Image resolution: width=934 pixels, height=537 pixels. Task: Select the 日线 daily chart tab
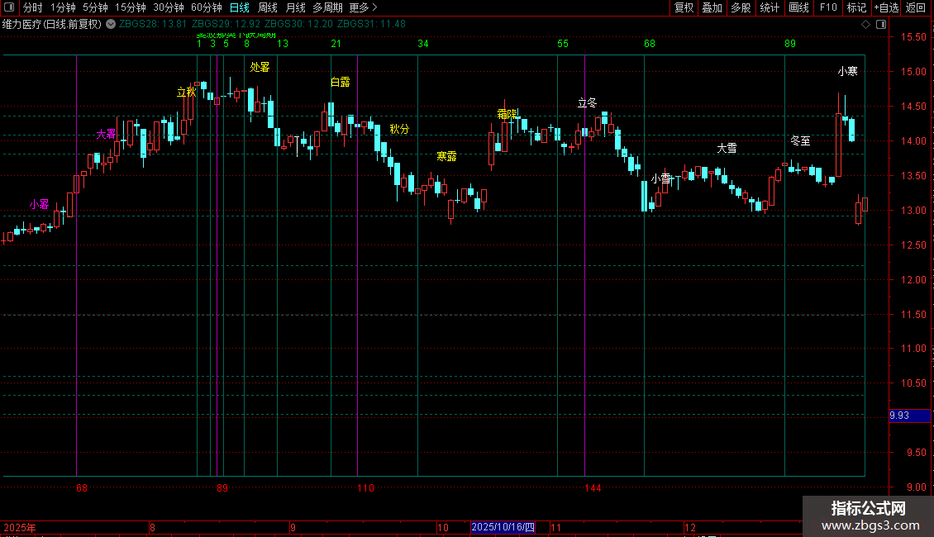coord(240,7)
